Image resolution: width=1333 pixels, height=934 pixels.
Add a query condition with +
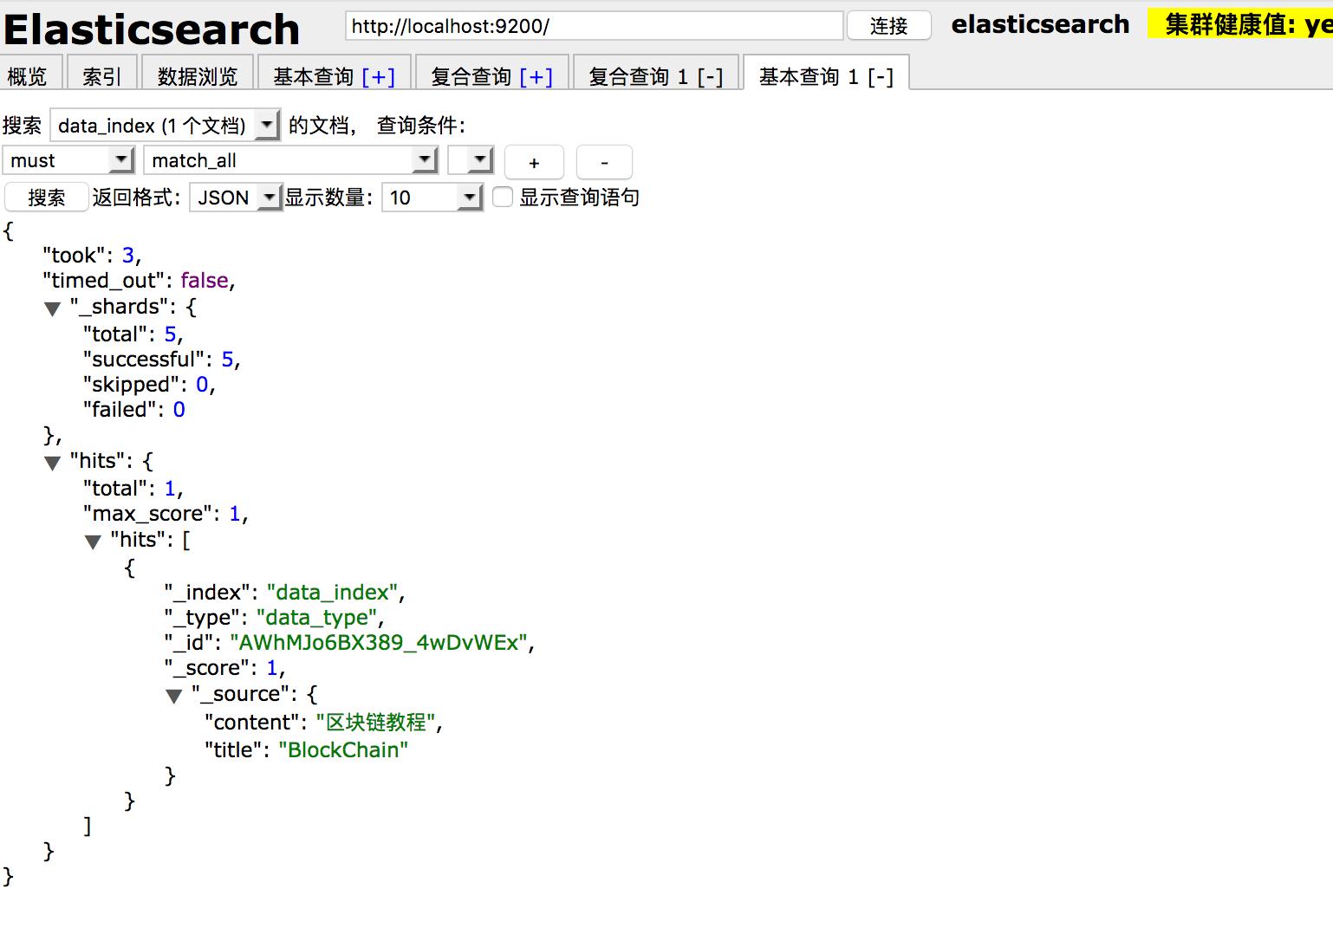point(534,162)
